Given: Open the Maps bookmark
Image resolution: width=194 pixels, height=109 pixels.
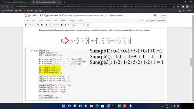Looking at the screenshot, I should point(38,11).
